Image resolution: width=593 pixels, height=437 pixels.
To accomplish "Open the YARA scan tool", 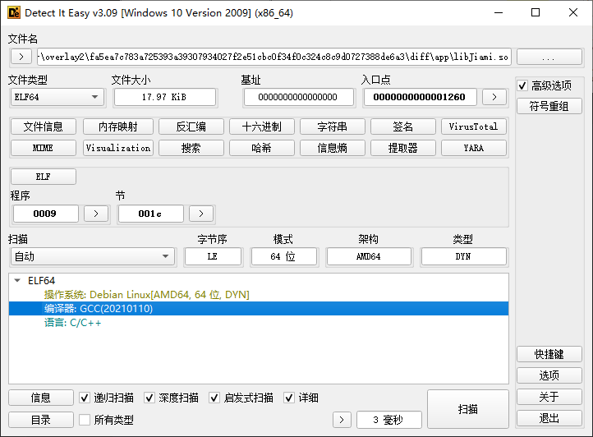I will pos(474,148).
